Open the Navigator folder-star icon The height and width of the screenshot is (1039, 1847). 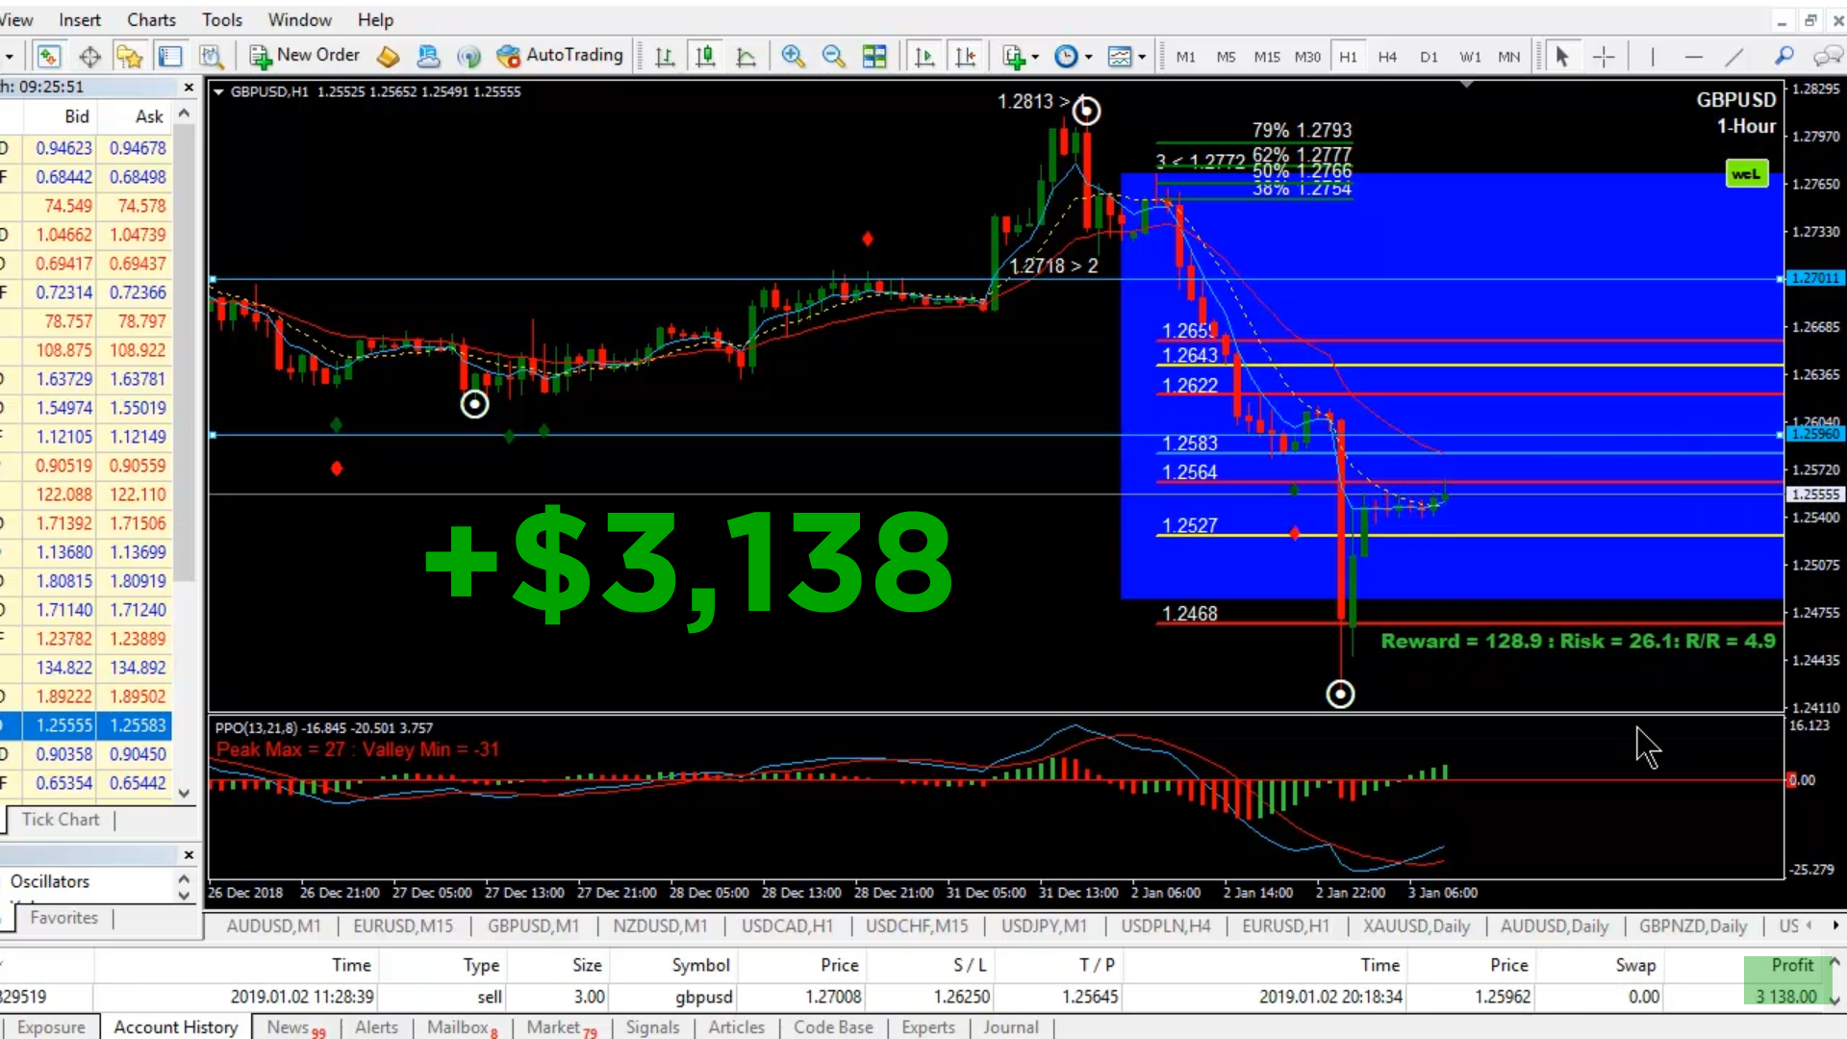pos(130,57)
